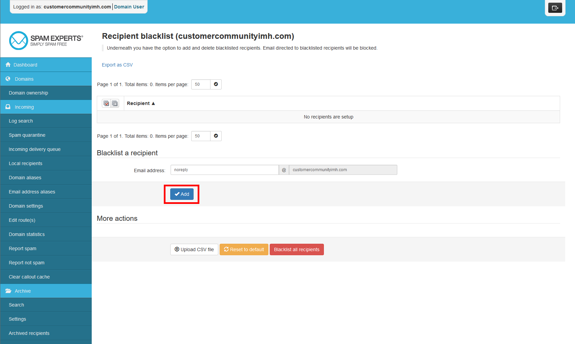Apply top items-per-page confirm icon

216,84
